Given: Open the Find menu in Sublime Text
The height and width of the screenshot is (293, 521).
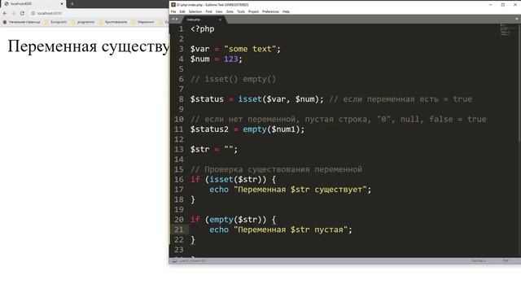Looking at the screenshot, I should [x=208, y=11].
